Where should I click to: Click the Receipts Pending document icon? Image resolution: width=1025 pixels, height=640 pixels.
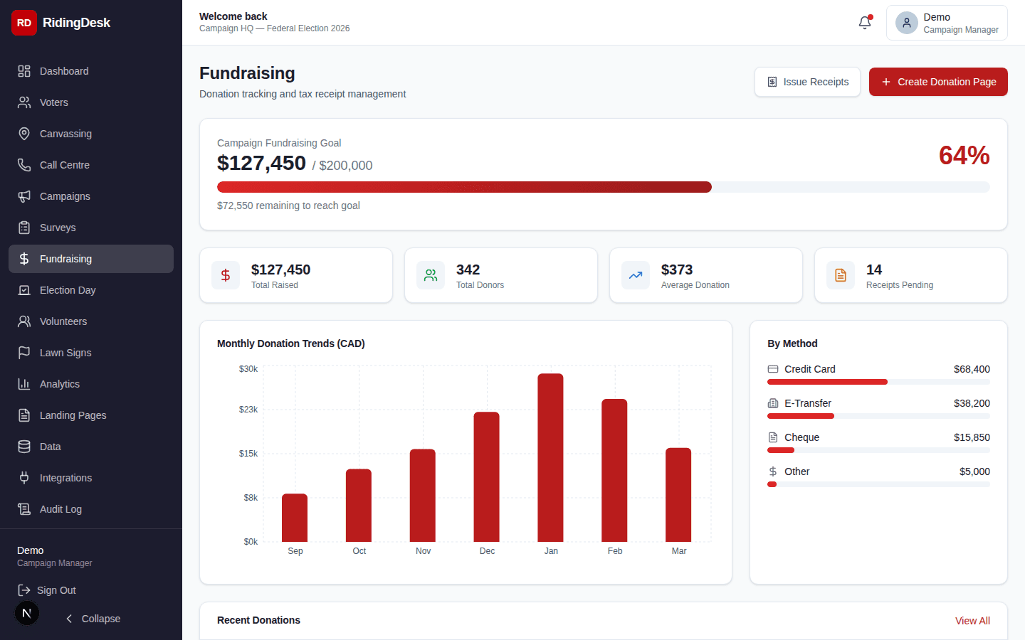(x=841, y=275)
